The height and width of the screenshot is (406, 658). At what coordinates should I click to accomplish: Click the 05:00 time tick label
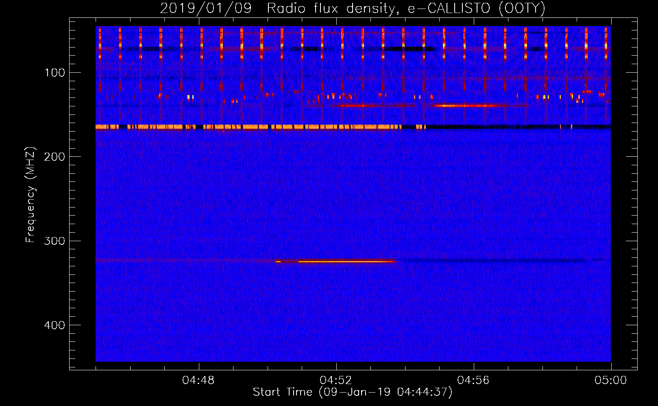611,380
